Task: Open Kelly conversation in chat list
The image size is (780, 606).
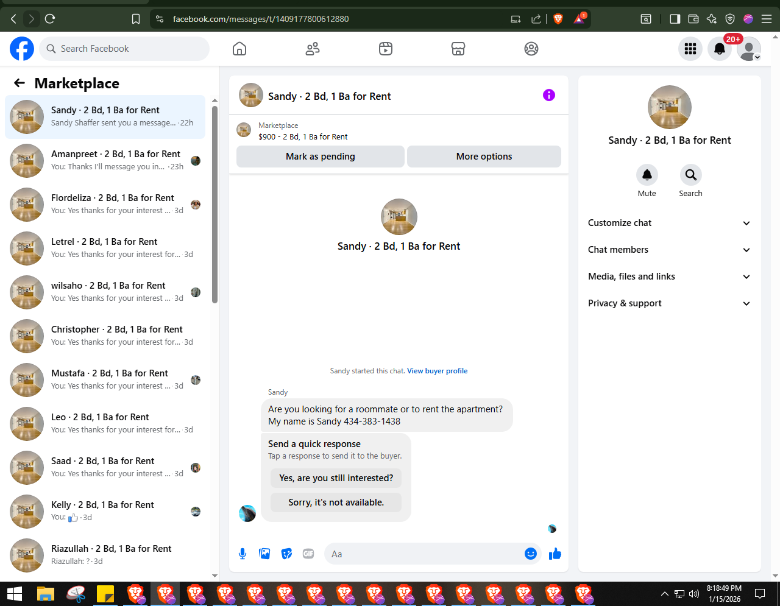Action: (105, 512)
